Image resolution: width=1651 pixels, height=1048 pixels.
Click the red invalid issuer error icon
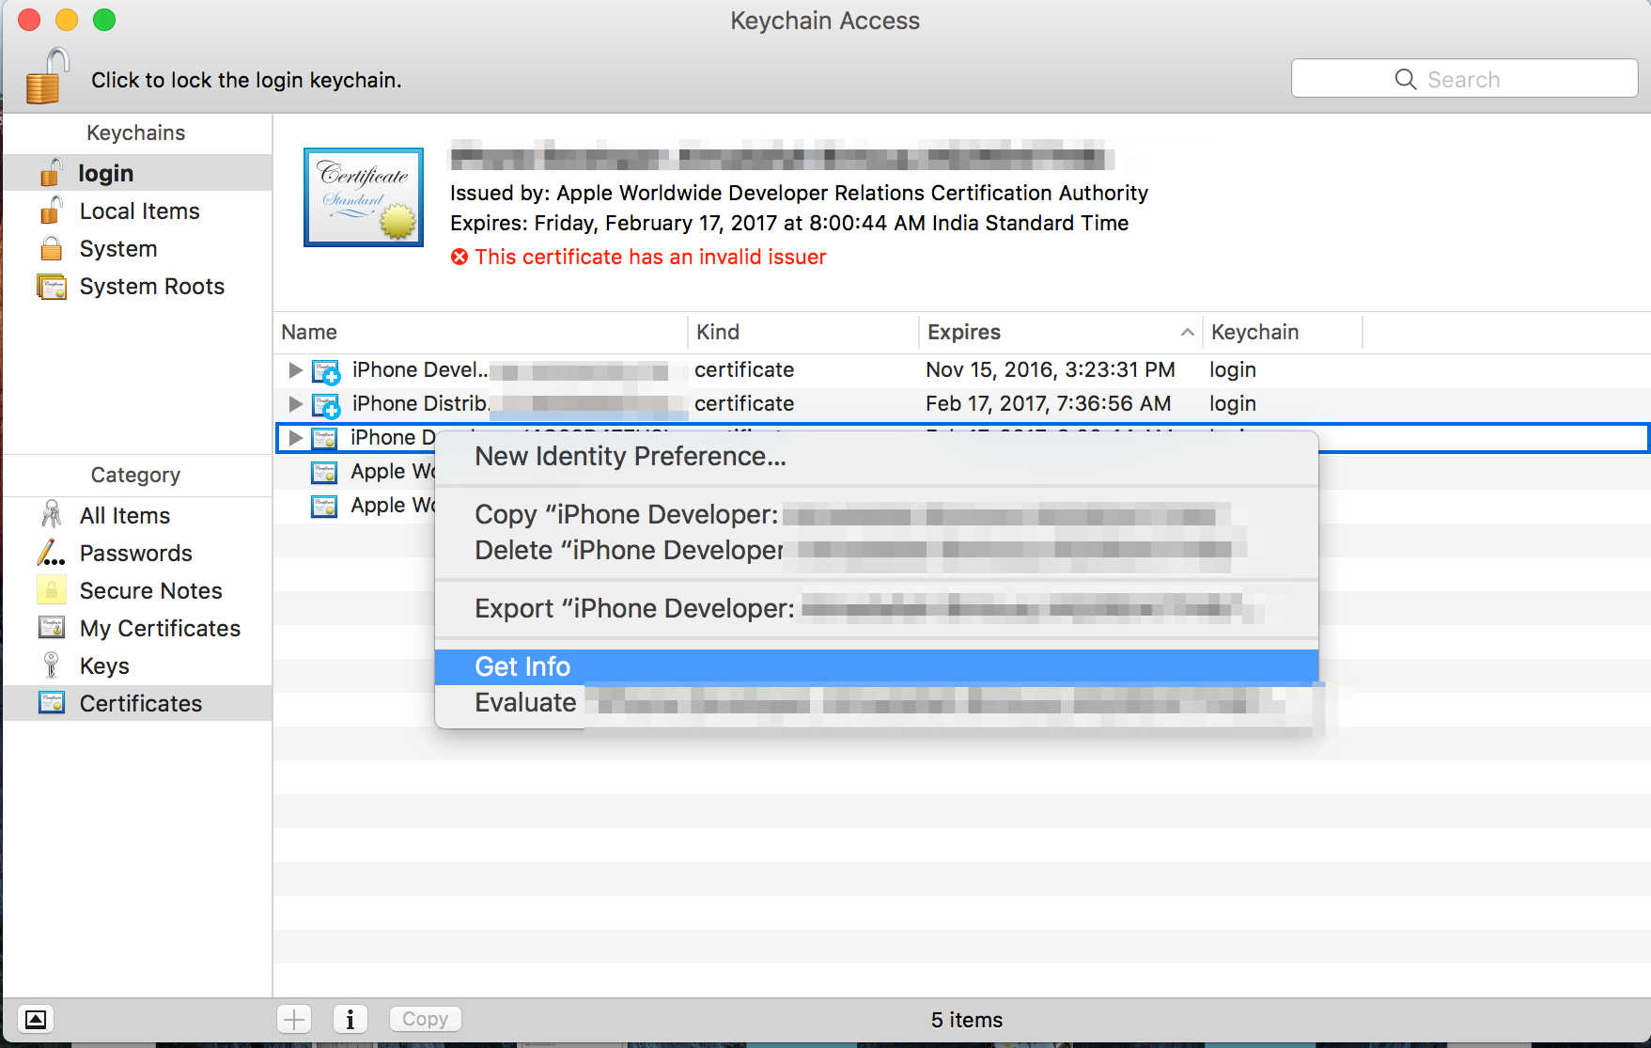tap(459, 257)
